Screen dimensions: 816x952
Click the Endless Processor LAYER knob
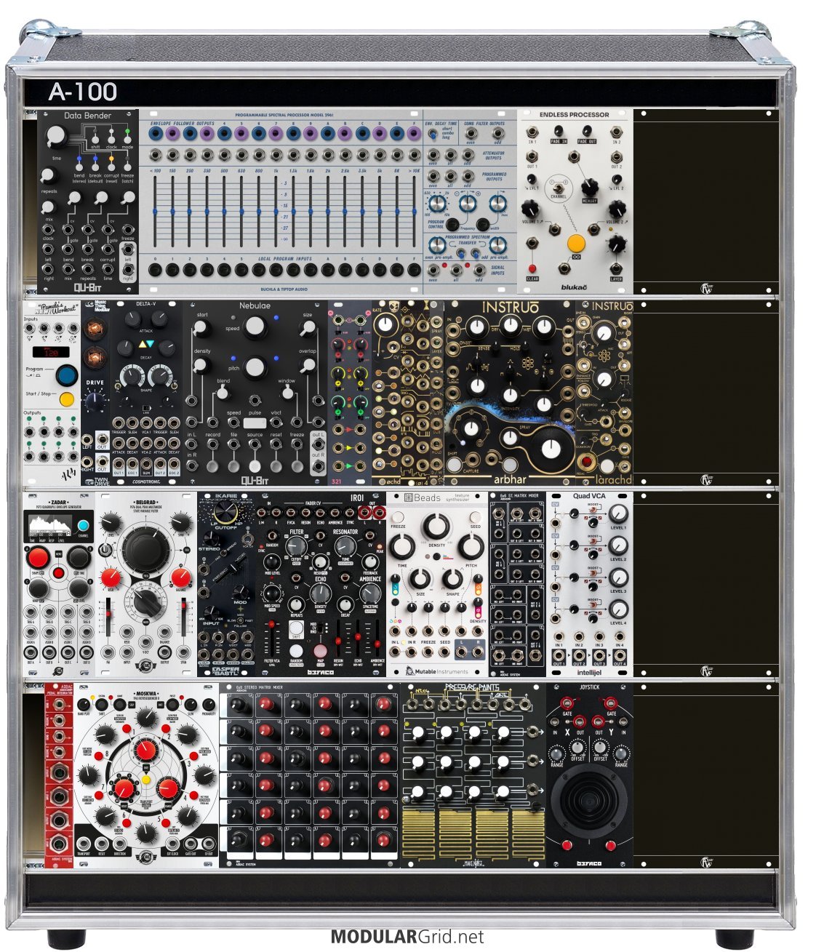[617, 244]
